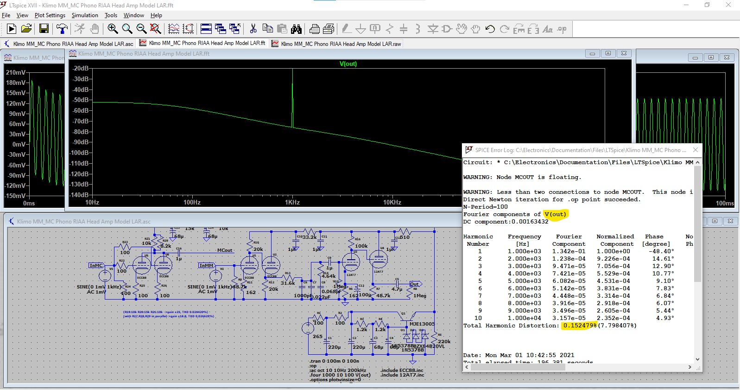Click the Error Log vertical scrollbar down arrow
740x390 pixels.
(x=697, y=359)
